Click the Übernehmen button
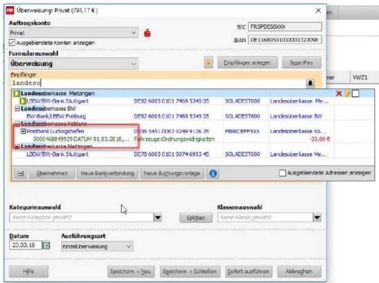Viewport: 379px width, 283px height. coord(52,173)
